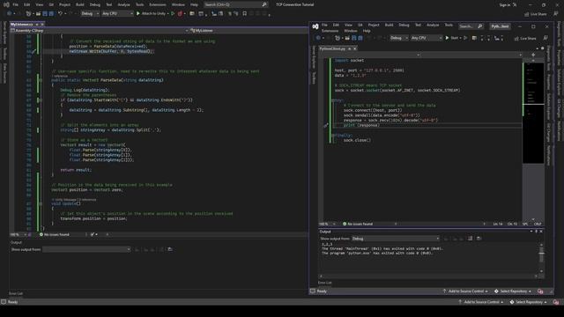Click Add to Source Control in right window
Image resolution: width=564 pixels, height=317 pixels.
coord(465,291)
